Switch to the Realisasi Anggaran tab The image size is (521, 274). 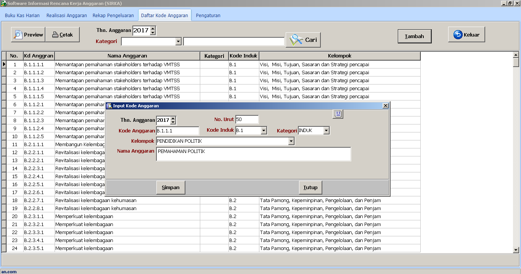(x=66, y=15)
